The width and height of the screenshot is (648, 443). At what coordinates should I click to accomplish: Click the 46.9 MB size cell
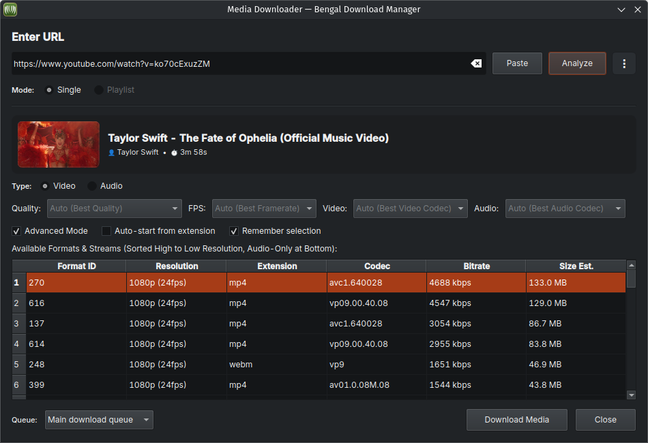click(576, 365)
